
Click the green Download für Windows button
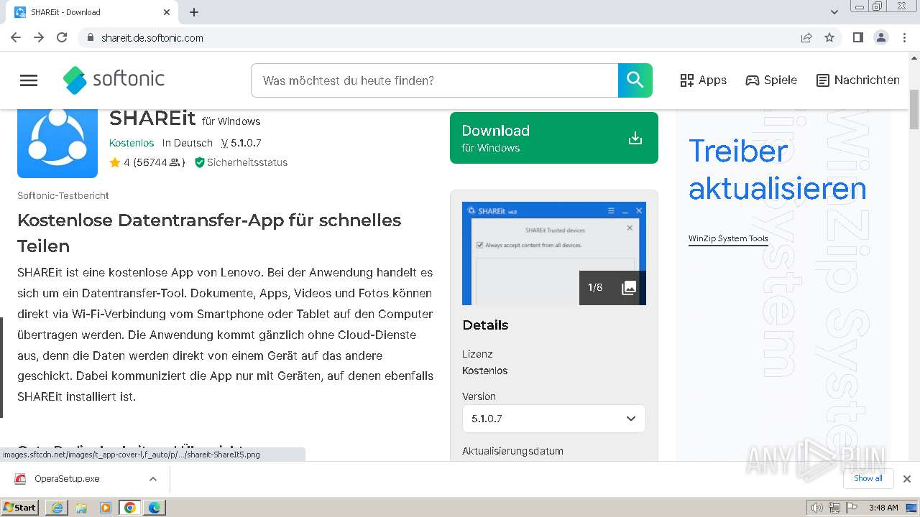554,138
